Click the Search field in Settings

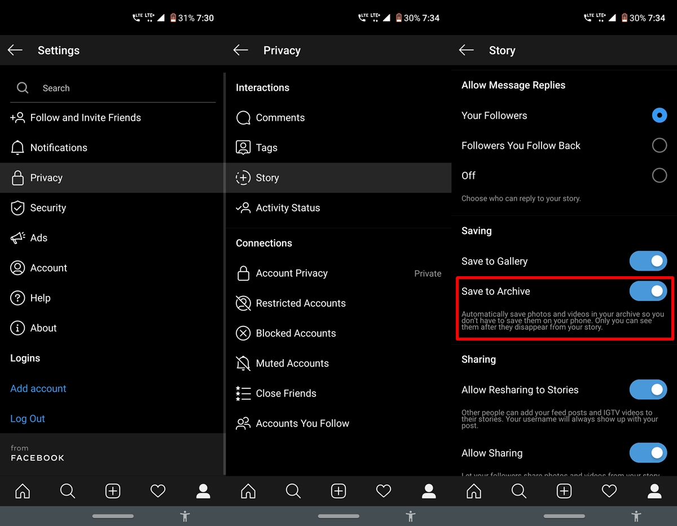click(x=113, y=88)
